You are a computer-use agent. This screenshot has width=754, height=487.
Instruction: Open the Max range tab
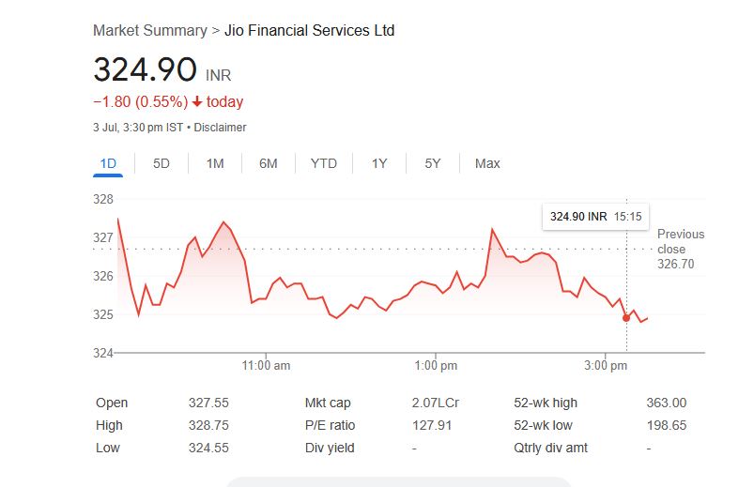[487, 163]
